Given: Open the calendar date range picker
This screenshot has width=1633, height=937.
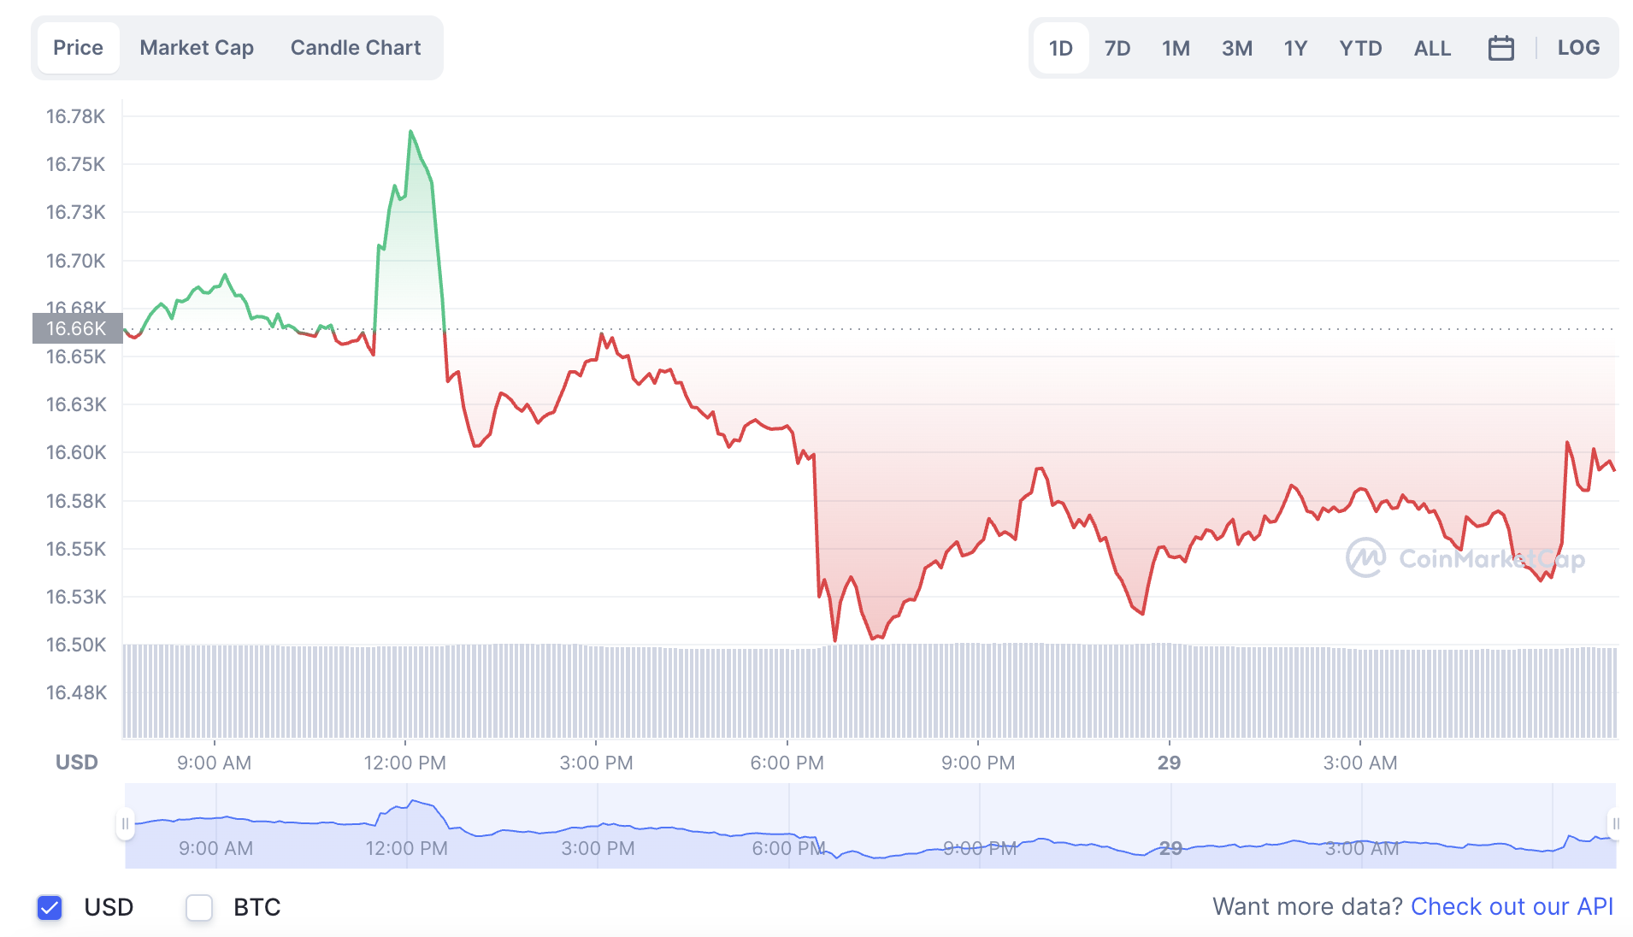Looking at the screenshot, I should (1500, 48).
